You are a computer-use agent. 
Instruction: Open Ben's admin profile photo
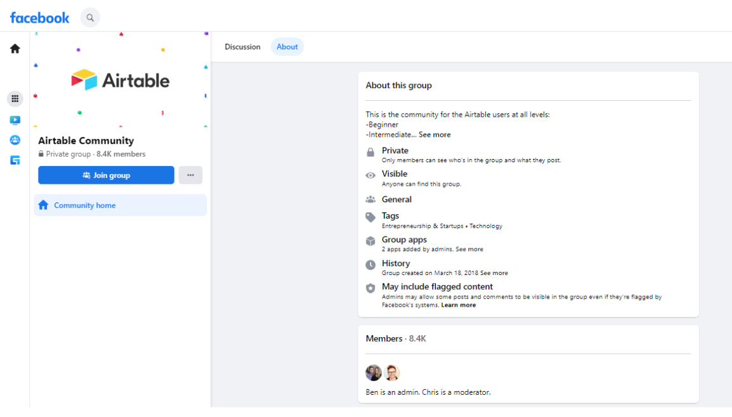coord(374,373)
